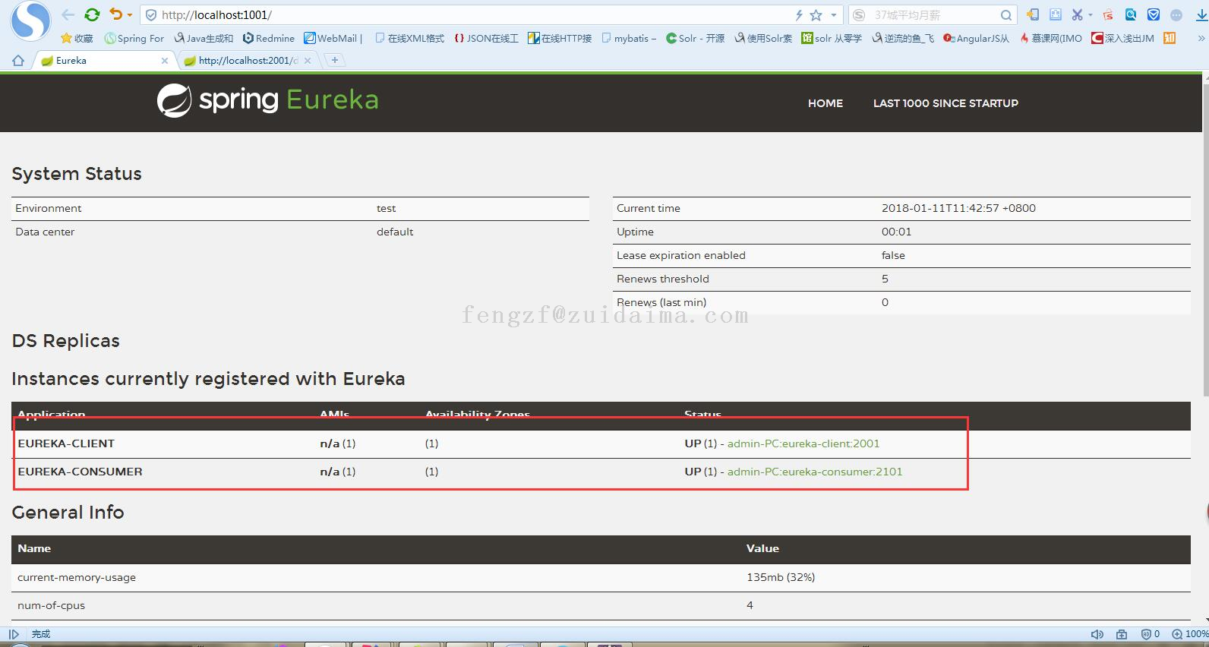Open the HOME navigation item
This screenshot has width=1209, height=647.
825,103
